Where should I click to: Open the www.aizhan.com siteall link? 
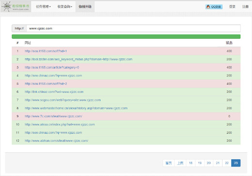click(56, 141)
